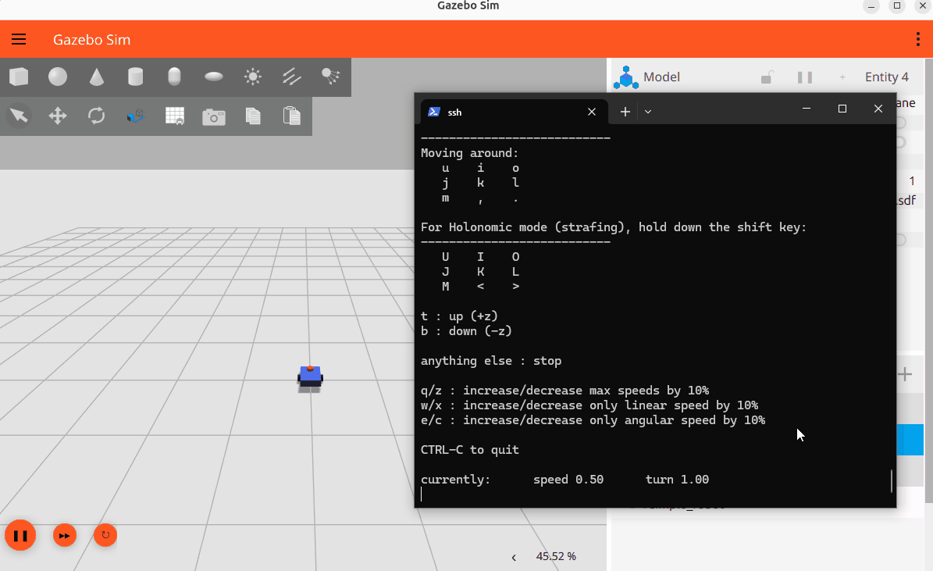This screenshot has width=933, height=571.
Task: Maximize the terminal window
Action: pyautogui.click(x=842, y=109)
